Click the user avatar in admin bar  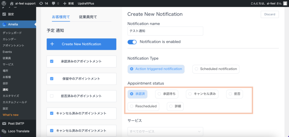(285, 4)
